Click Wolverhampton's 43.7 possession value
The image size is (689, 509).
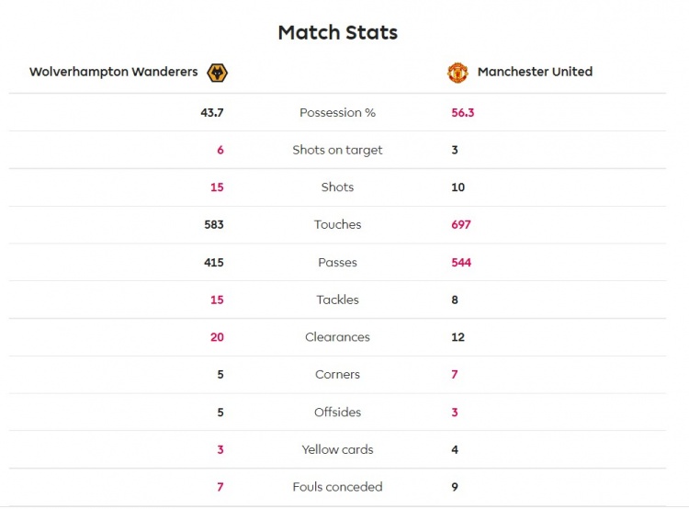tap(212, 113)
